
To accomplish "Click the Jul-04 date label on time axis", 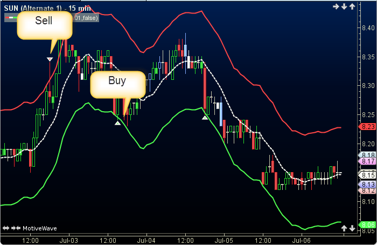I will pos(146,241).
